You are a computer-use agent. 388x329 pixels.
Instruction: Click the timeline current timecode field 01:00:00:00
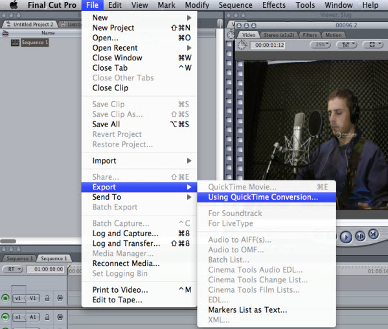click(45, 269)
